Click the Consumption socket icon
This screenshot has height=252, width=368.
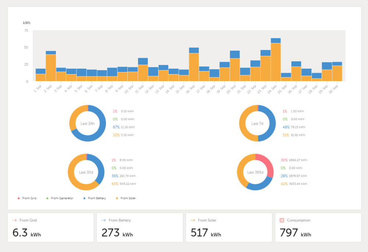(282, 220)
